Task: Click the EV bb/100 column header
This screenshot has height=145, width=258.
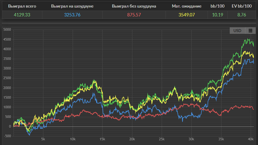Action: pos(242,6)
